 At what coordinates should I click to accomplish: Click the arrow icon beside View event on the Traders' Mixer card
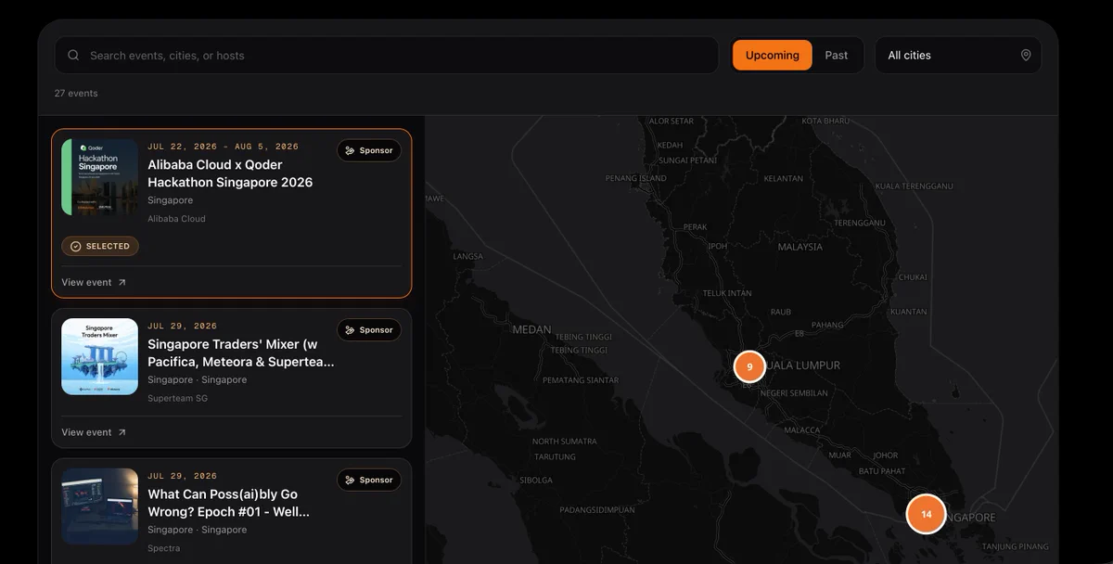(x=122, y=432)
